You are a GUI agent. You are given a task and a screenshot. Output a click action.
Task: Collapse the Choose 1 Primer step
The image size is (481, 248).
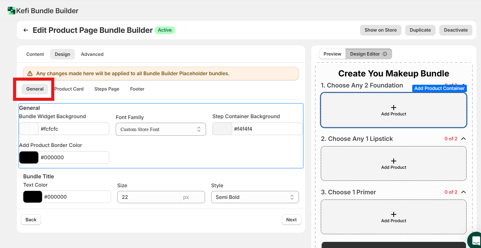[464, 192]
